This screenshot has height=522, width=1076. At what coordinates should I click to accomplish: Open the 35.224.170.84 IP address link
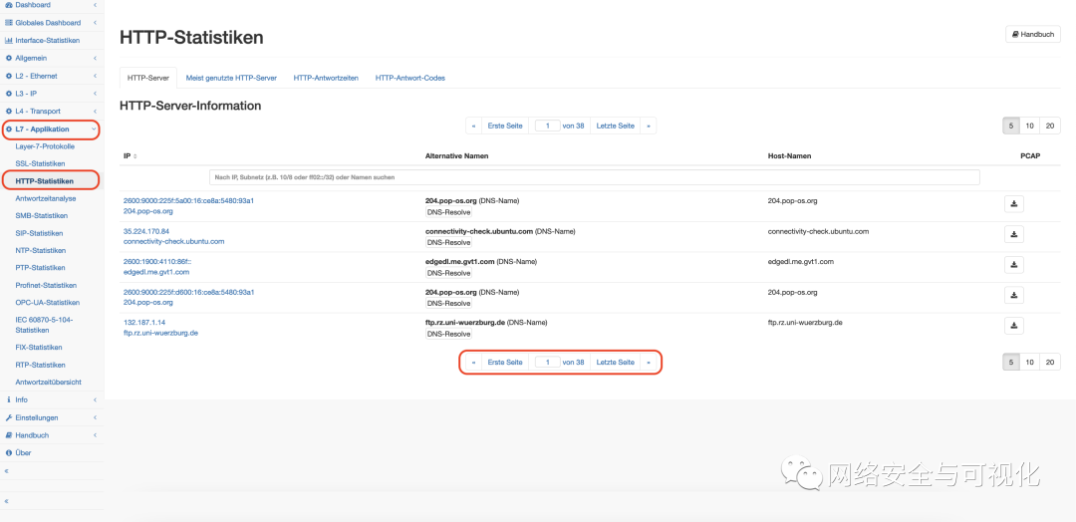tap(146, 231)
